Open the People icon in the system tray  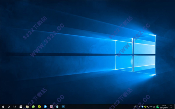135,107
